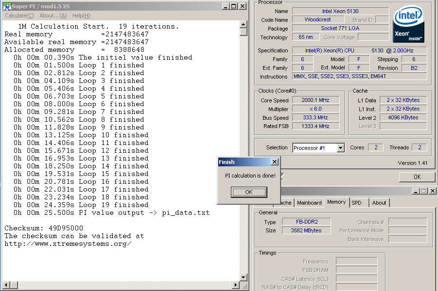Click the Bus Speed value 333.3 MHz
The height and width of the screenshot is (291, 438).
click(x=315, y=117)
